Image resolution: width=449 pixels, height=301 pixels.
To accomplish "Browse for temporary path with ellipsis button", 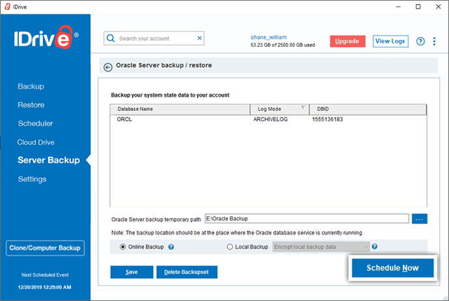I will click(420, 219).
